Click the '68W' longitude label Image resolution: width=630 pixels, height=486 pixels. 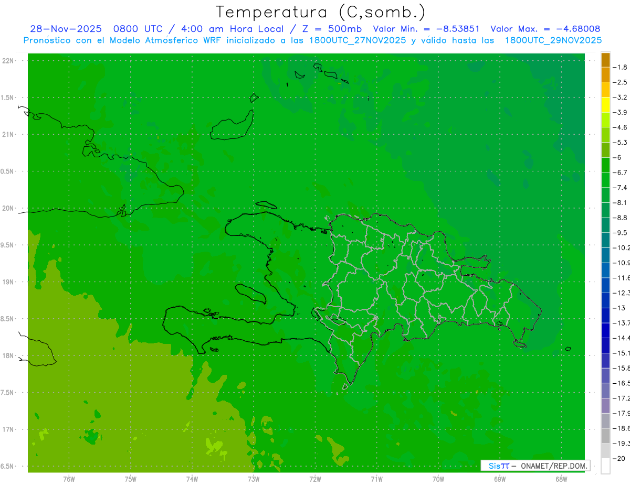tap(561, 479)
